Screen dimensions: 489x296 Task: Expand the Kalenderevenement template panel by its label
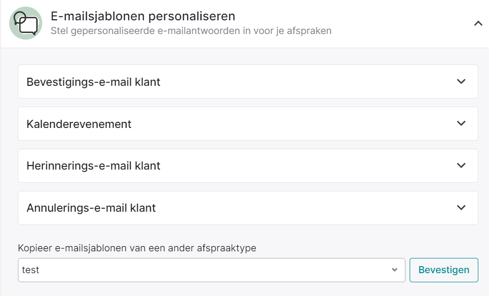point(79,124)
